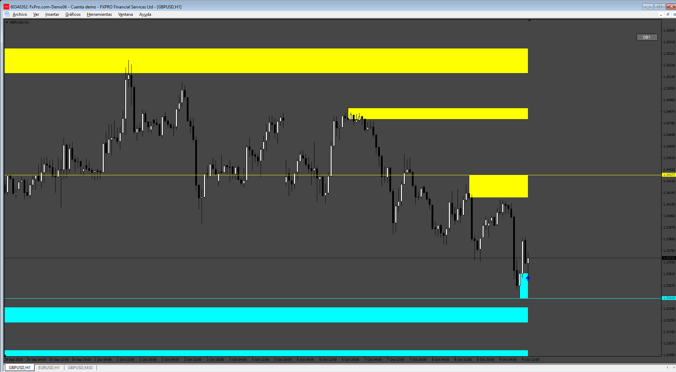Click the cyan 1.33419 price label
The width and height of the screenshot is (676, 372).
click(669, 298)
